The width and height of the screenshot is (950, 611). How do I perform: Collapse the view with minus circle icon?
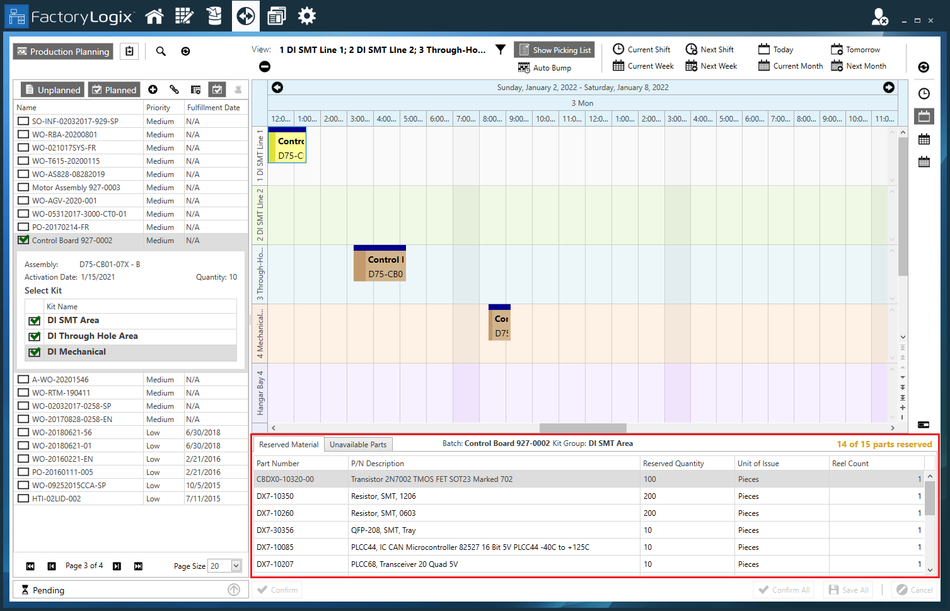pos(265,67)
